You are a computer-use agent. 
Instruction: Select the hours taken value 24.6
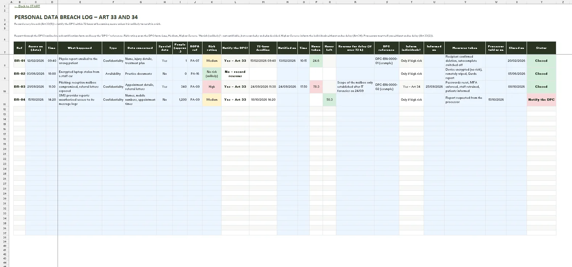(x=316, y=61)
